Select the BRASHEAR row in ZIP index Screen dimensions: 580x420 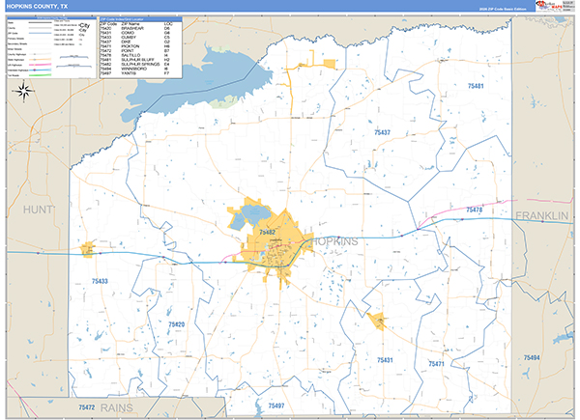pos(130,29)
